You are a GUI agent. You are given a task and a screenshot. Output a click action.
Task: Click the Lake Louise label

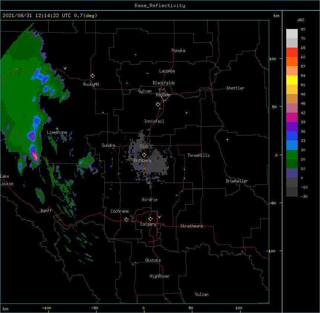click(x=7, y=180)
